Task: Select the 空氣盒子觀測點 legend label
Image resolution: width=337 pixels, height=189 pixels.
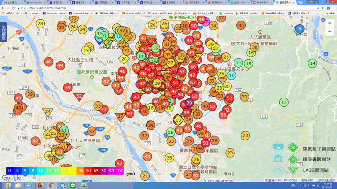Action: (x=319, y=149)
